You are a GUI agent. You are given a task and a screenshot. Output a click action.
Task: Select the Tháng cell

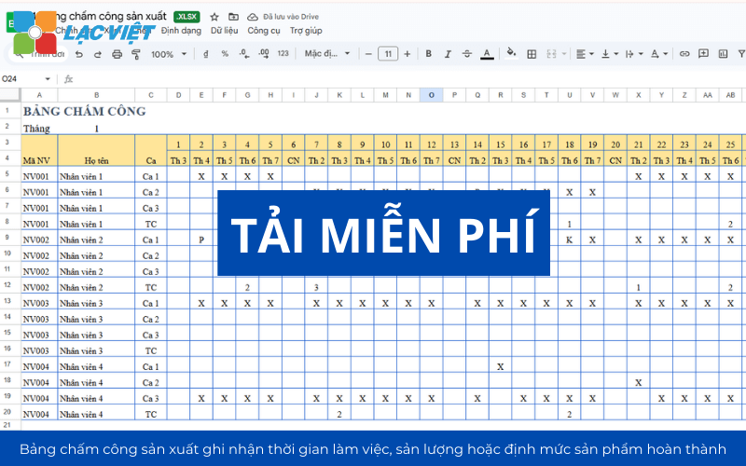[x=37, y=129]
